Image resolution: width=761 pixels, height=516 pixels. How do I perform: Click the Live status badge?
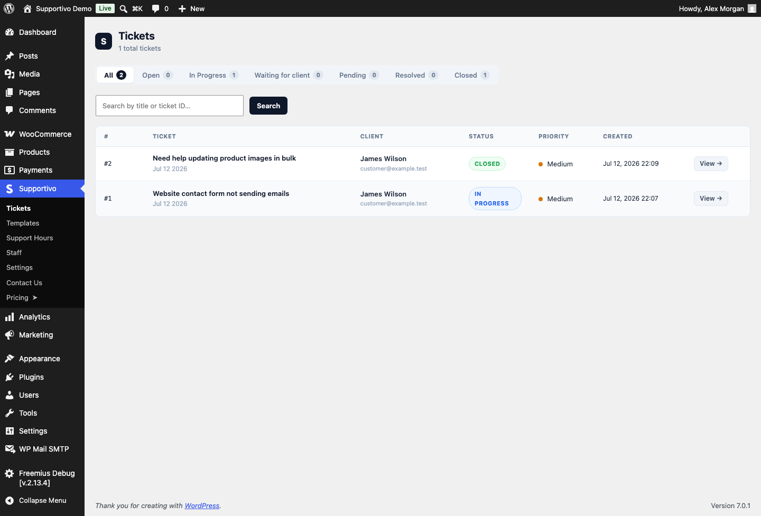[x=105, y=8]
